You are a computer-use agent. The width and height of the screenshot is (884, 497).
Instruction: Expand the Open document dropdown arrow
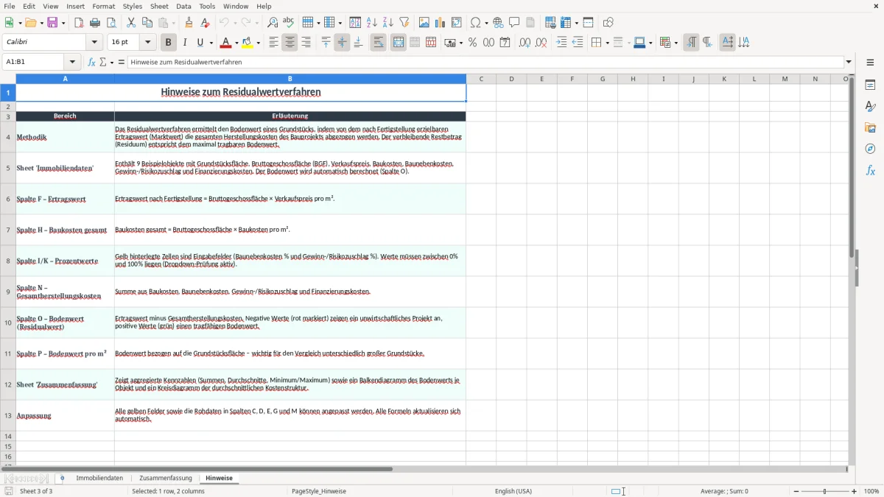41,23
